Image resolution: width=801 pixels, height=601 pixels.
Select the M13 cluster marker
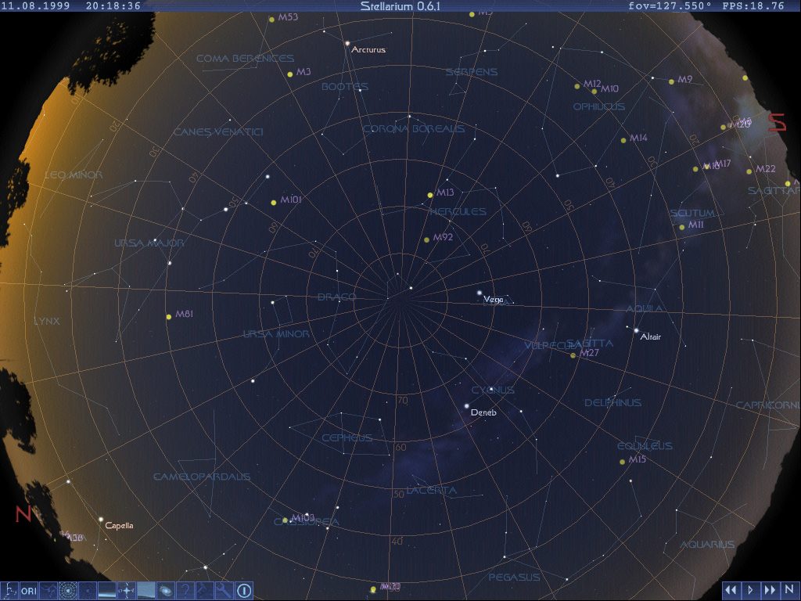(430, 195)
